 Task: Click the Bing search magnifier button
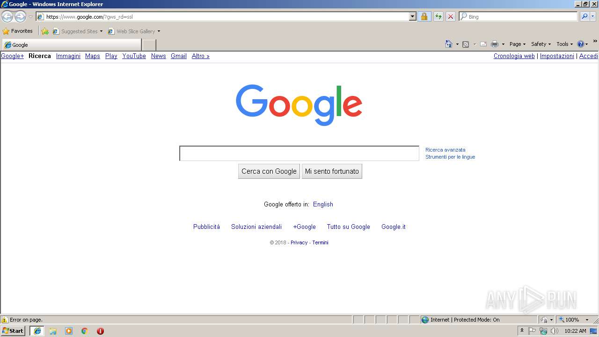pyautogui.click(x=584, y=17)
